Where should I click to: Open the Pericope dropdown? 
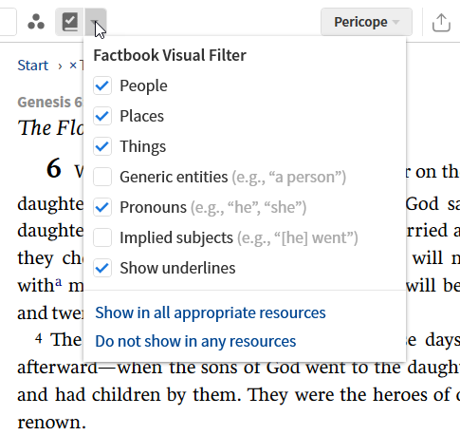(366, 22)
